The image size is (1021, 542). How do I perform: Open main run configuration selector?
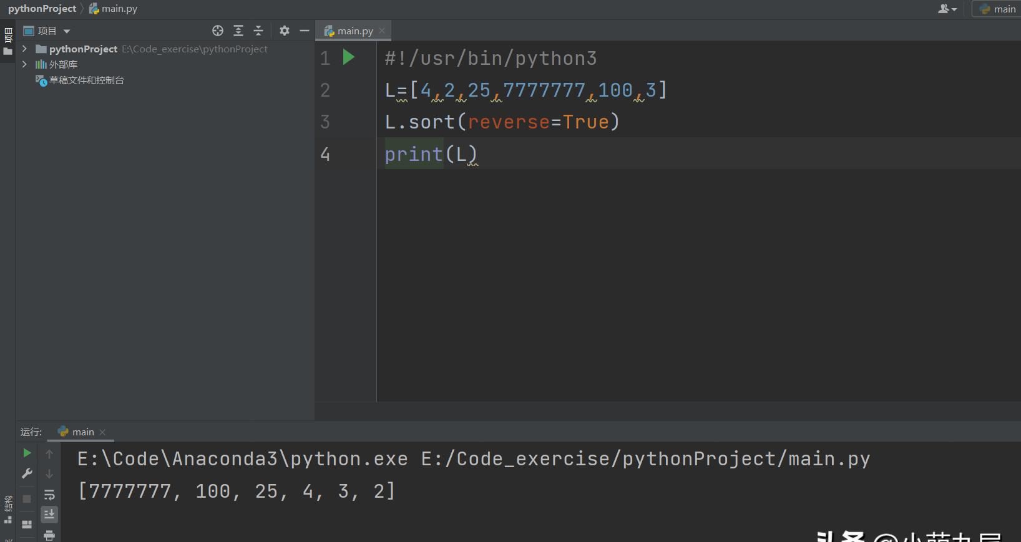point(997,9)
